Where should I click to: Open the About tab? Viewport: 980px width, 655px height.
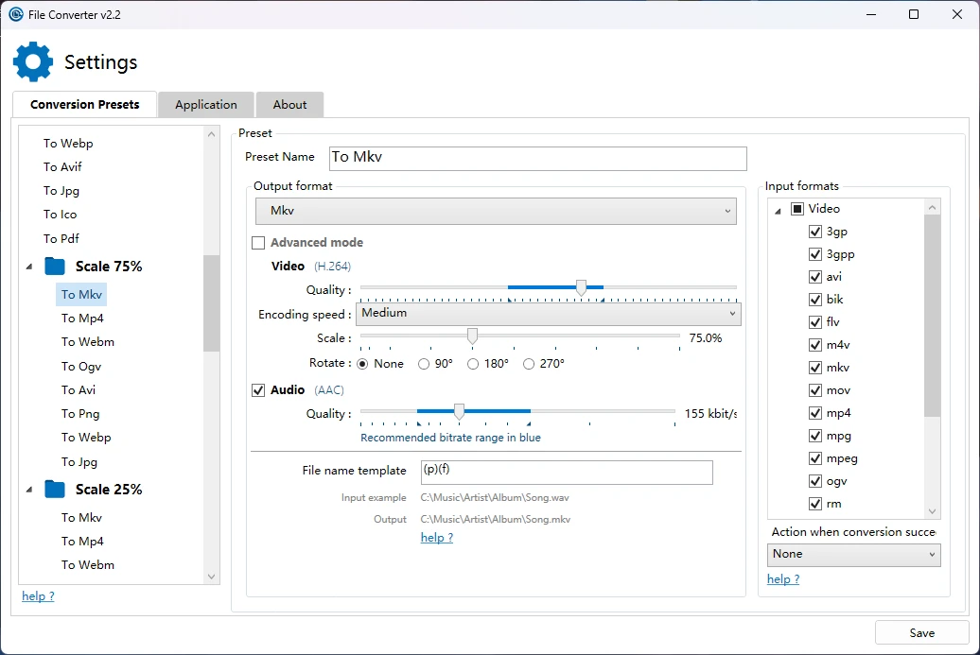pyautogui.click(x=289, y=104)
